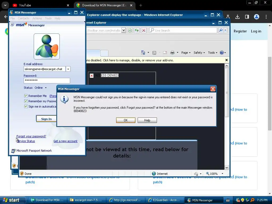This screenshot has height=204, width=272.
Task: Open the Print dropdown arrow
Action: coord(177,53)
